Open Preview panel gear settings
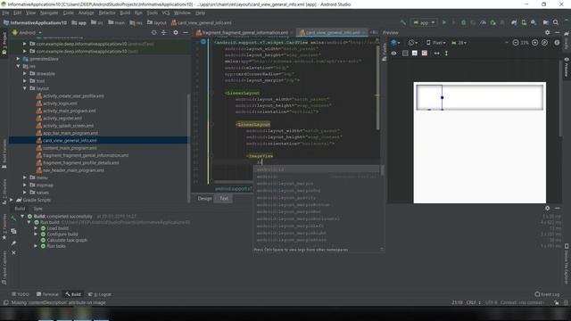 (547, 32)
